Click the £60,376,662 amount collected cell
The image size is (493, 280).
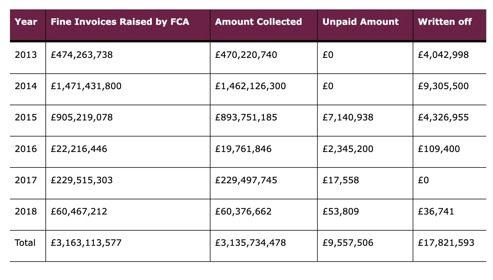click(x=243, y=211)
